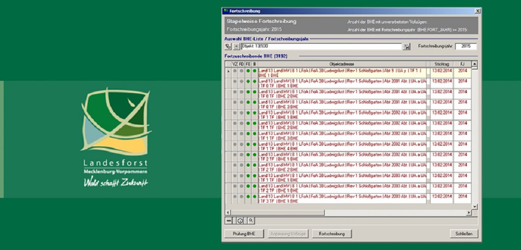Click green FE dot in Abt 2002 TF 1 BHE 2 row

(248, 123)
